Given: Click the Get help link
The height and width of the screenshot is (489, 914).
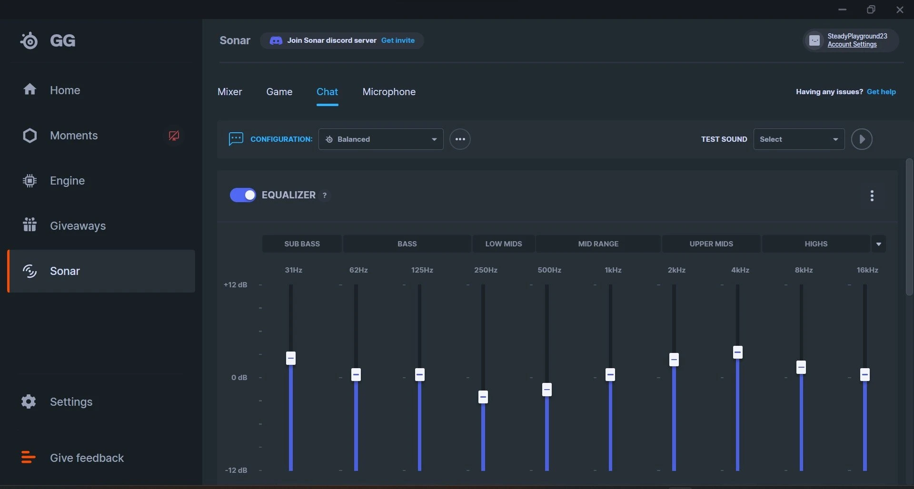Looking at the screenshot, I should tap(881, 92).
